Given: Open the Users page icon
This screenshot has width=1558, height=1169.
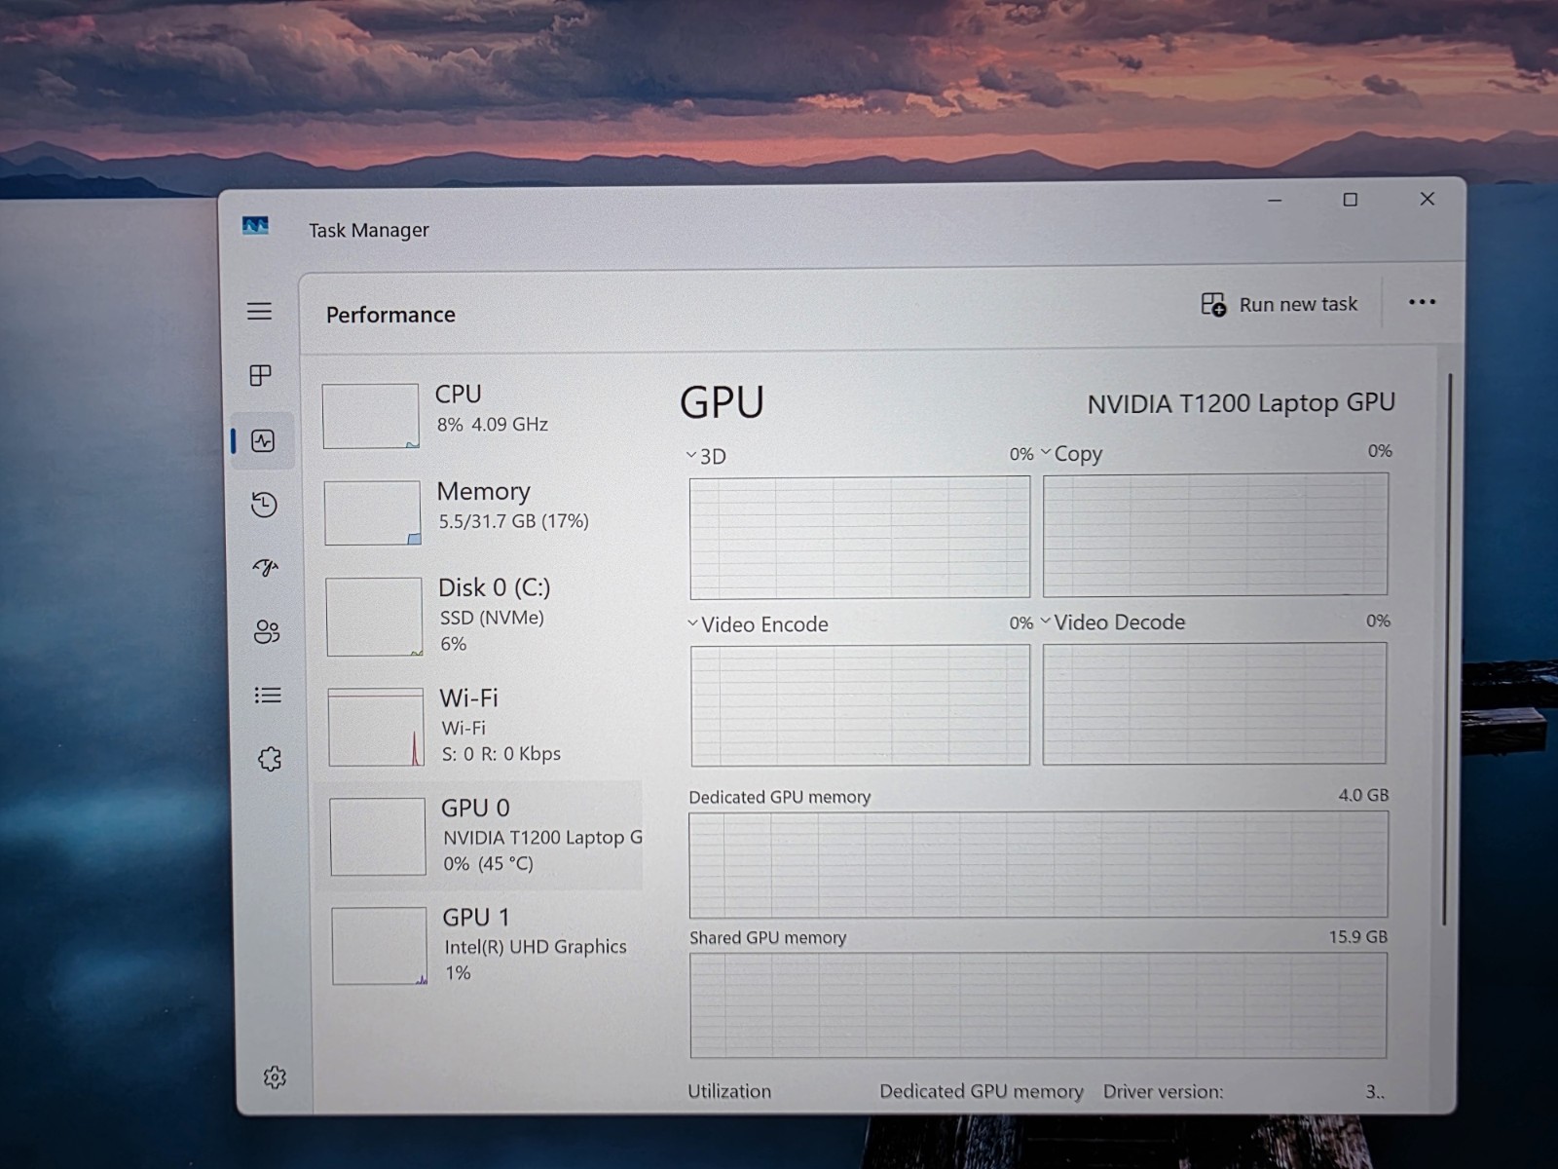Looking at the screenshot, I should (x=267, y=632).
